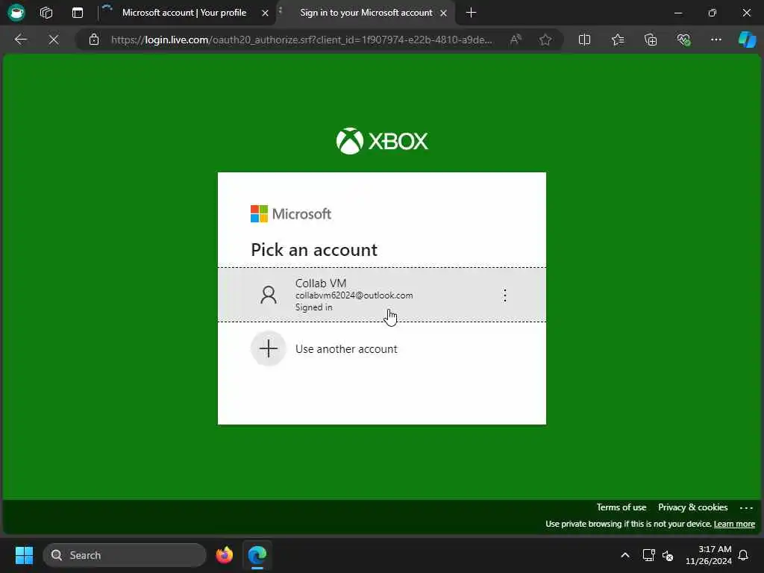
Task: Close the Microsoft account Your profile tab
Action: pos(265,13)
